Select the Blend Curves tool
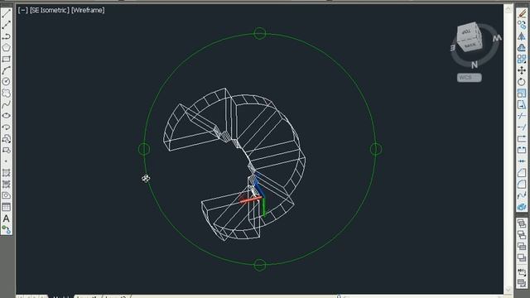The image size is (530, 298). click(x=522, y=195)
